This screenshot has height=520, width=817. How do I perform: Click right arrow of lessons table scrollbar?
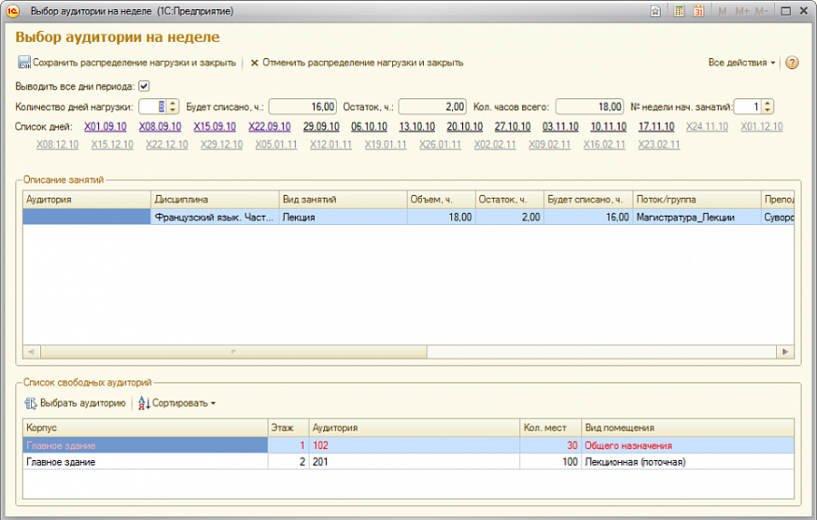(786, 352)
